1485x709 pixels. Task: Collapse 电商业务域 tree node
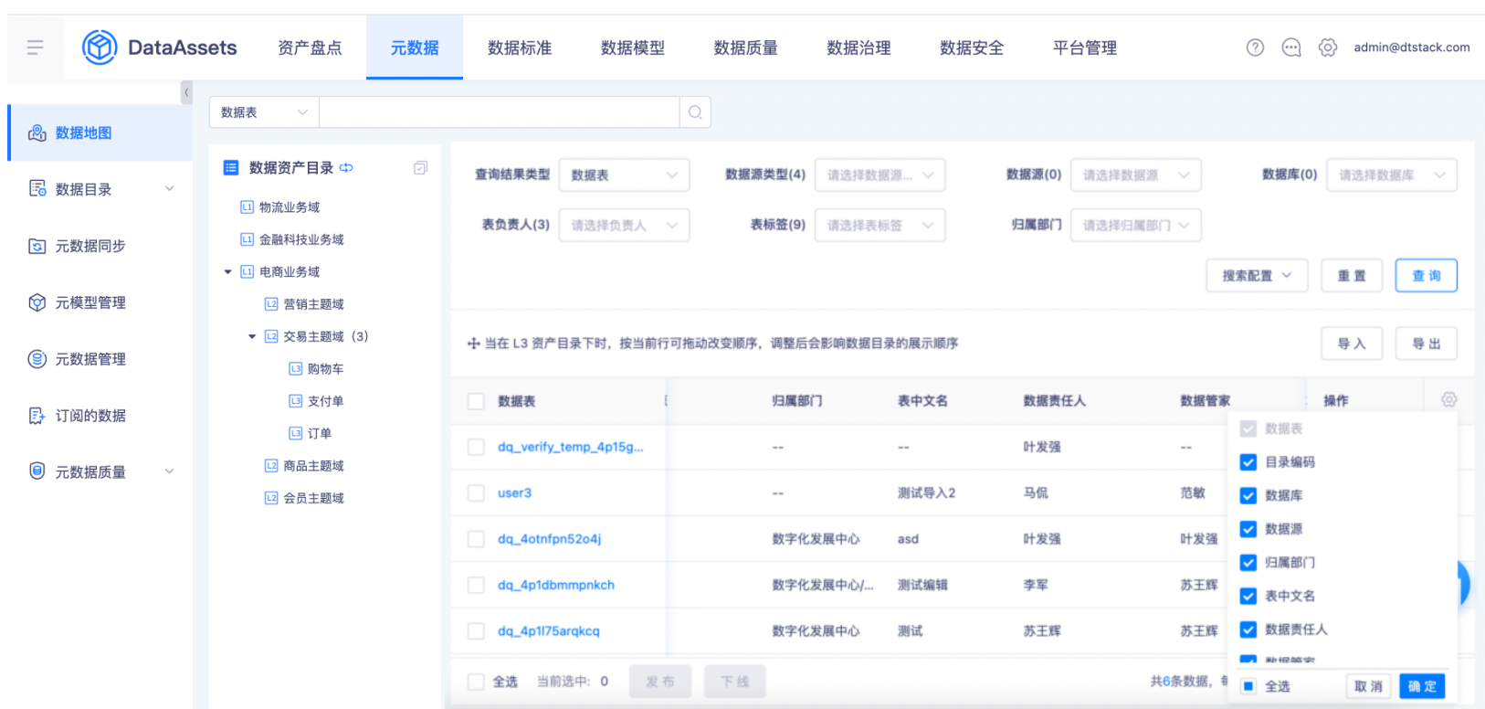pyautogui.click(x=228, y=272)
